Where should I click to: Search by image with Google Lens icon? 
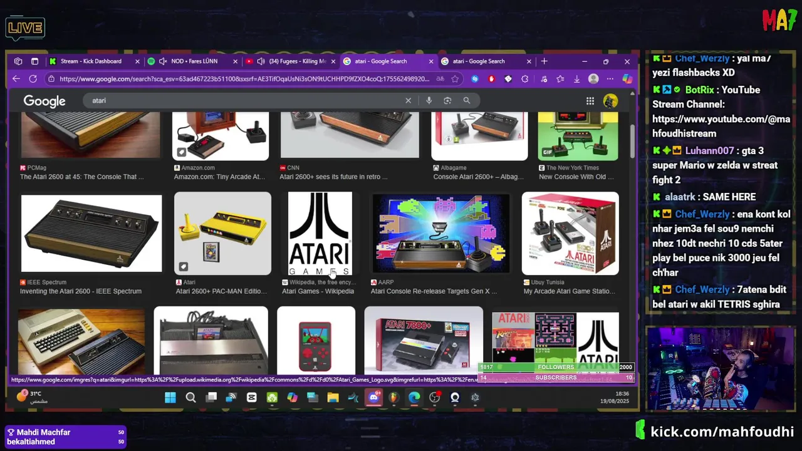pos(447,100)
